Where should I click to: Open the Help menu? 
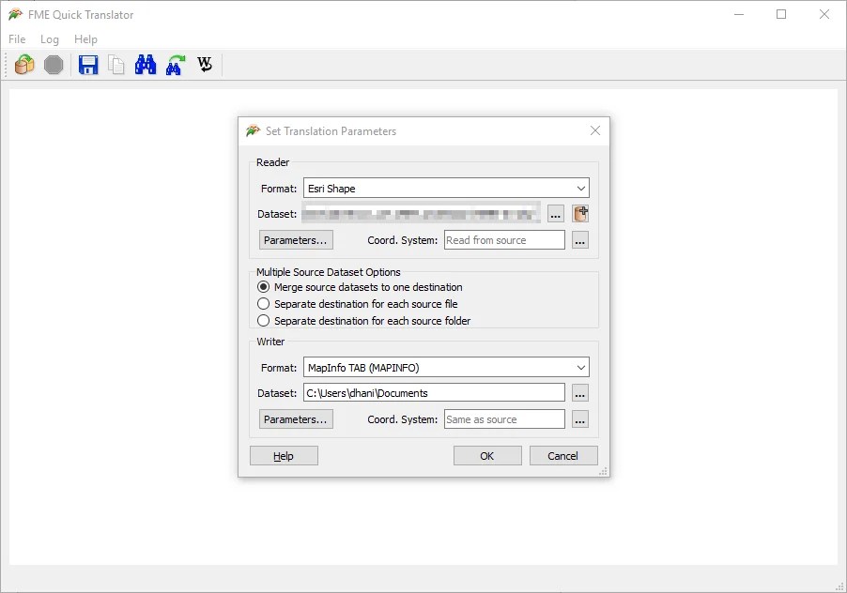coord(85,38)
